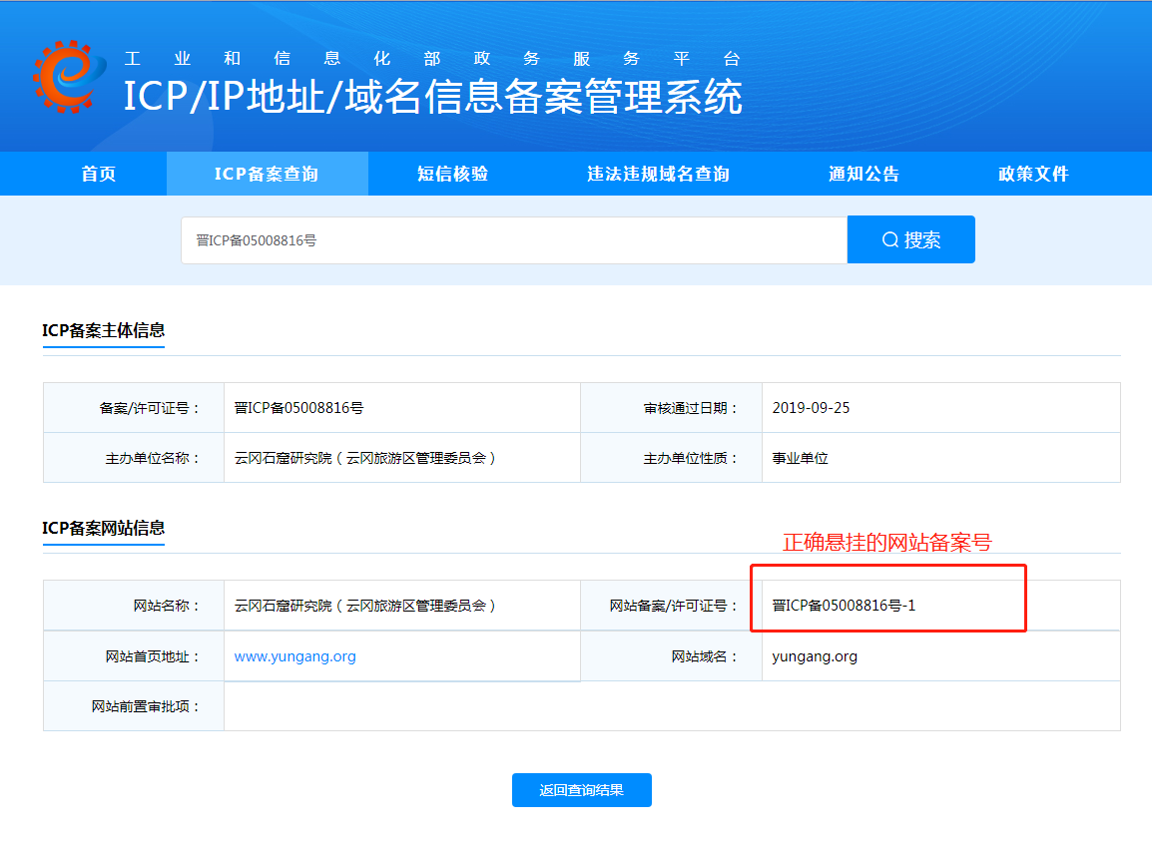Click the orange gear platform logo
The image size is (1152, 846).
pyautogui.click(x=69, y=76)
